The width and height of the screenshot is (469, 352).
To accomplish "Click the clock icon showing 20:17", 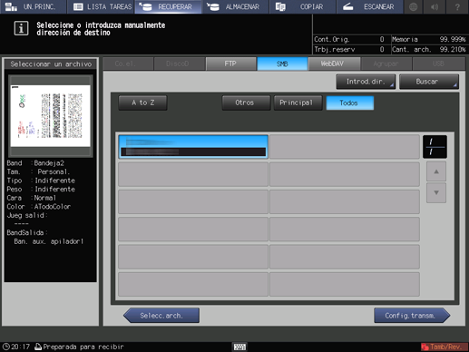I will click(6, 347).
